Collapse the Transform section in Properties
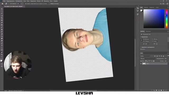169x95 pixels. pos(141,37)
